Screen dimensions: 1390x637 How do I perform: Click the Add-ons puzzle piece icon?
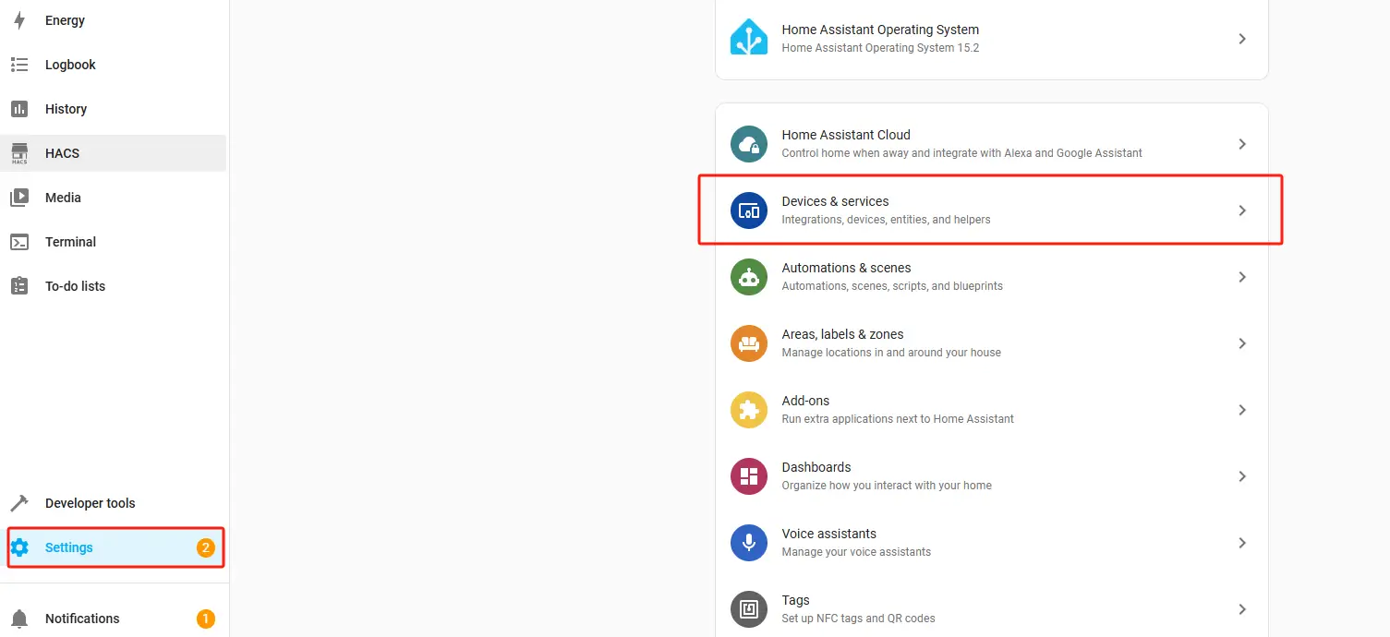point(749,410)
